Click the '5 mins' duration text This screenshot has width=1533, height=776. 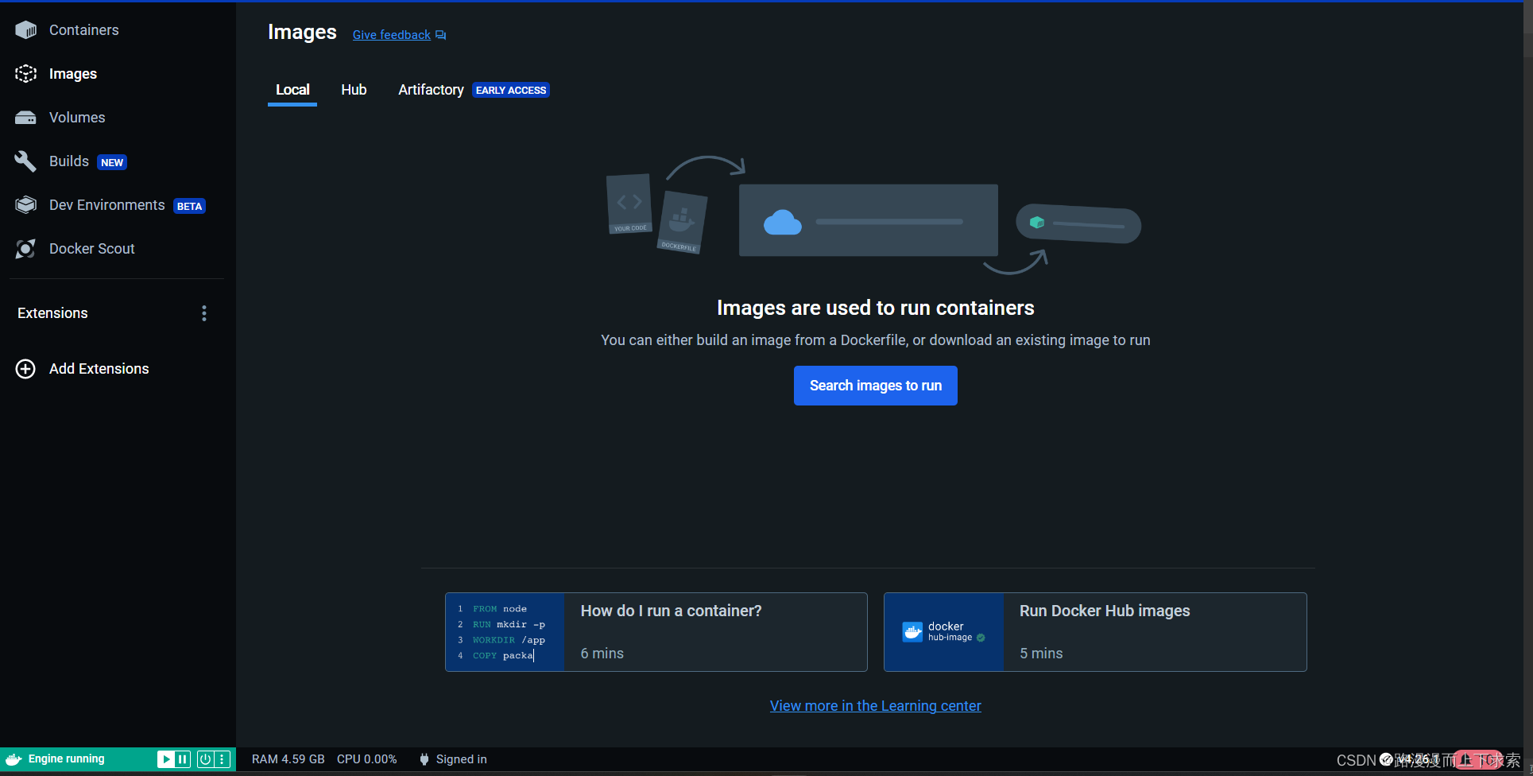click(1041, 654)
